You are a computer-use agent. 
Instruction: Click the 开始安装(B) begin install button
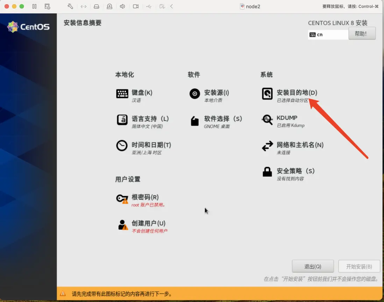(359, 266)
